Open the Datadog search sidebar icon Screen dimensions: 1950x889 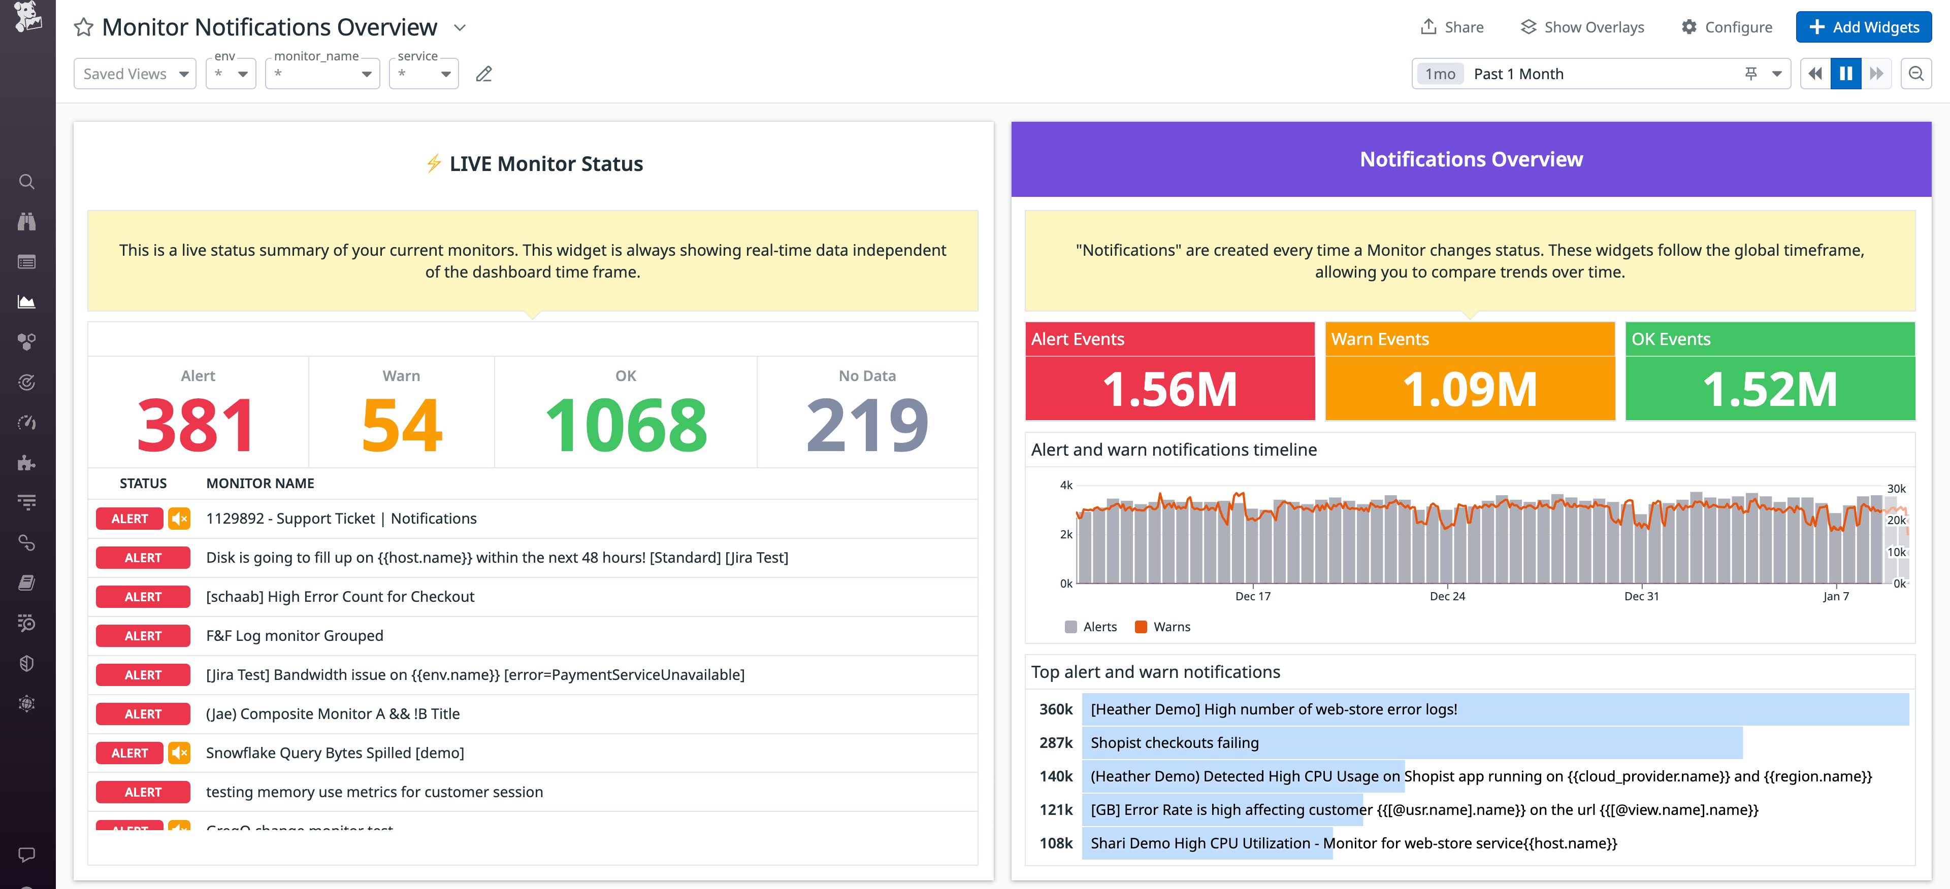click(27, 182)
